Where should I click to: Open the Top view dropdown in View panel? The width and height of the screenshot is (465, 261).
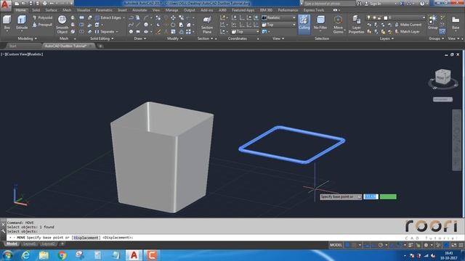(x=279, y=25)
